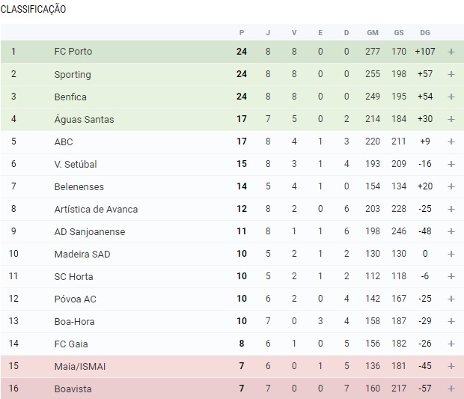Viewport: 464px width, 399px height.
Task: Open Artística de Avanca team page
Action: tap(96, 210)
